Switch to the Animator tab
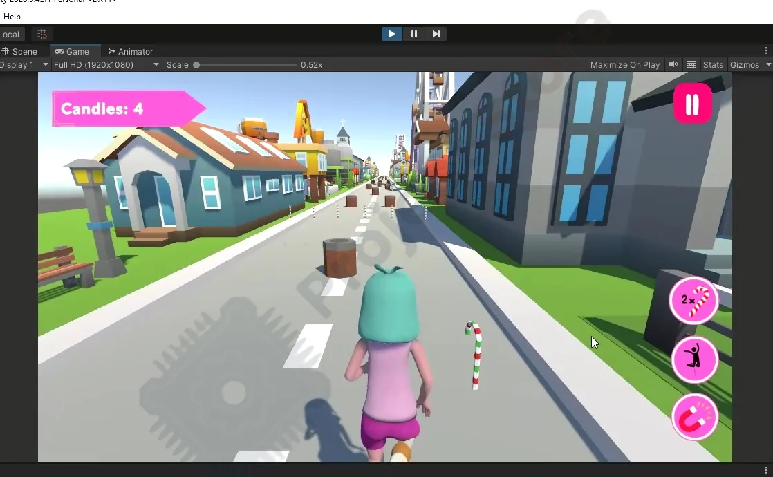Image resolution: width=773 pixels, height=477 pixels. 130,51
